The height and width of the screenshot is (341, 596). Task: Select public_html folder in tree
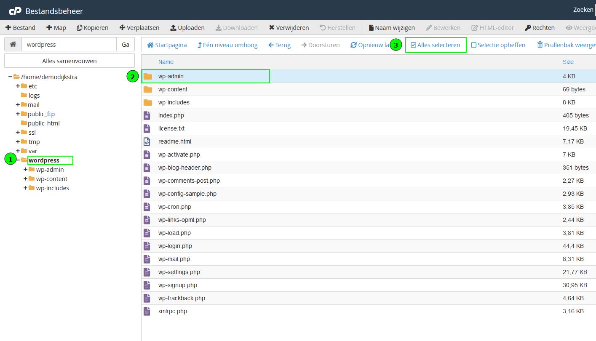point(44,123)
